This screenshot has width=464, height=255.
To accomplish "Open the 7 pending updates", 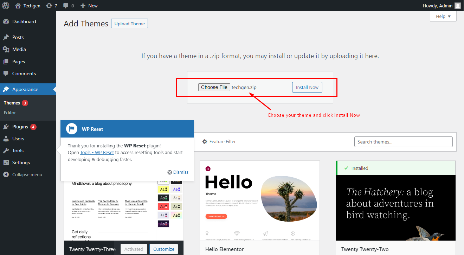I will coord(51,6).
